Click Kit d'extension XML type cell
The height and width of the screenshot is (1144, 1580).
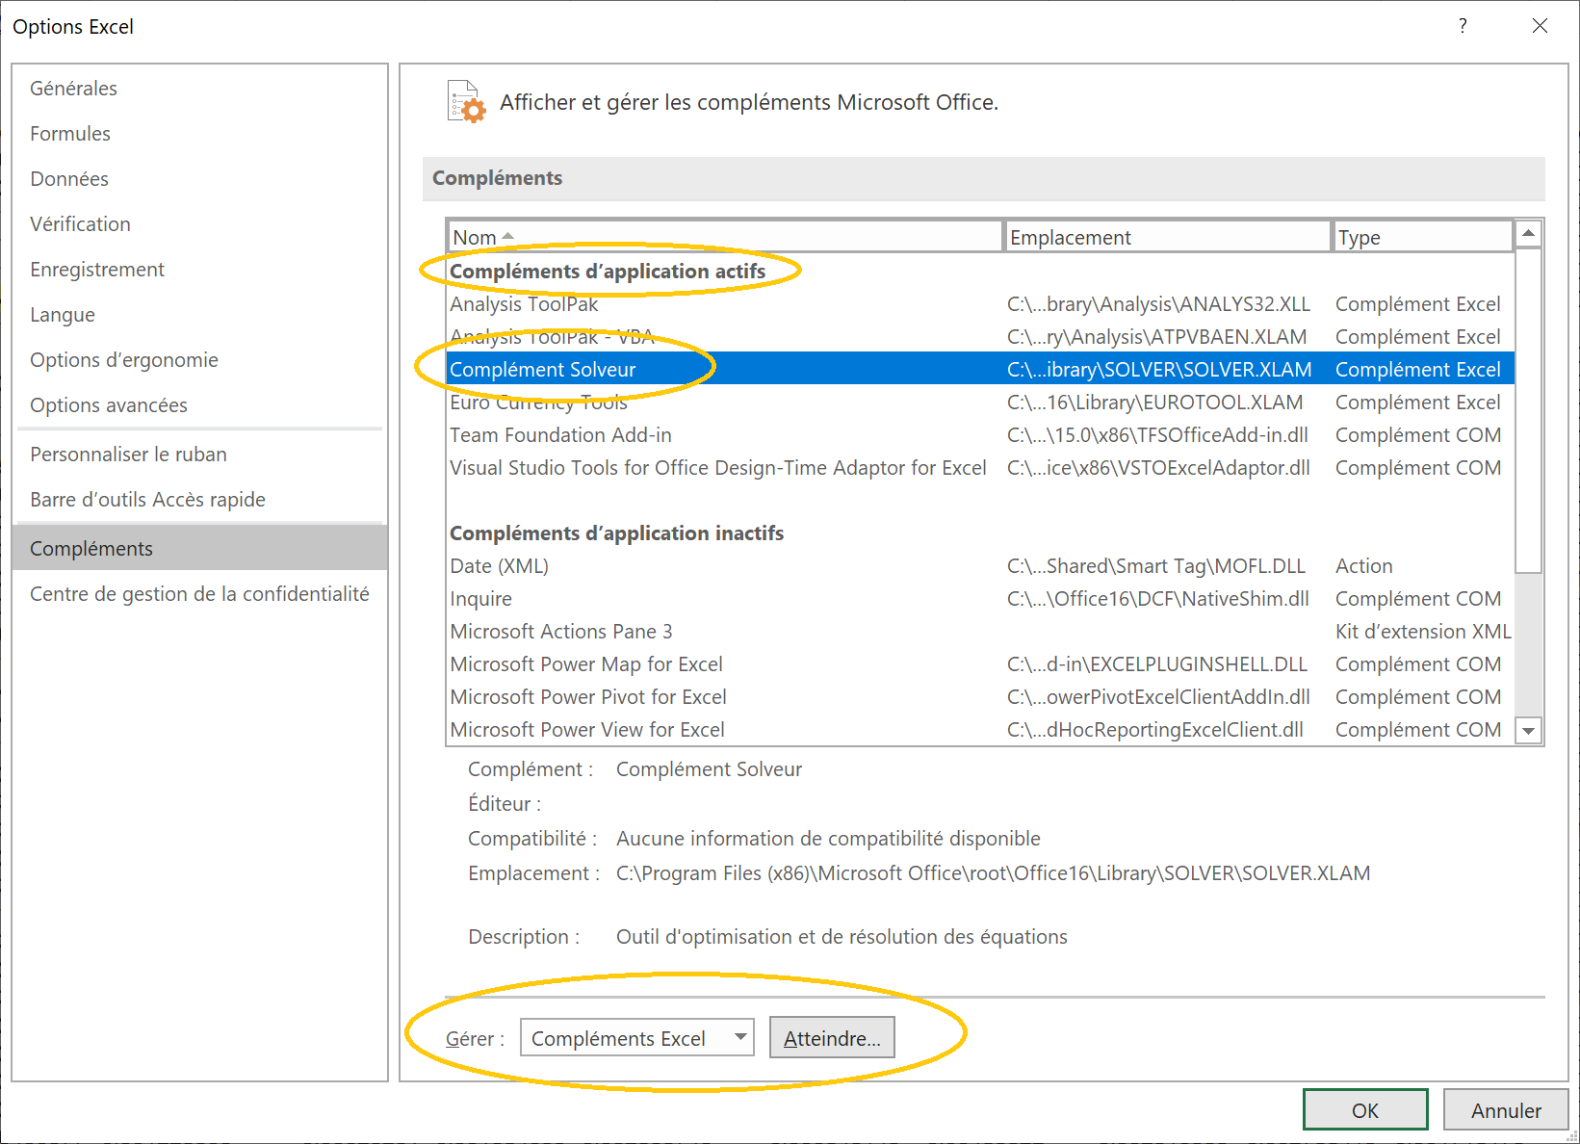click(x=1423, y=632)
